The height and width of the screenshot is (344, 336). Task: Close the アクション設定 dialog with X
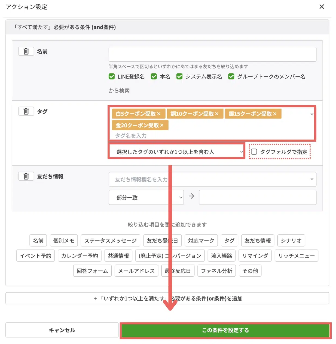(x=322, y=7)
